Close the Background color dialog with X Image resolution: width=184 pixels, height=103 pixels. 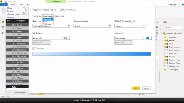(153, 6)
